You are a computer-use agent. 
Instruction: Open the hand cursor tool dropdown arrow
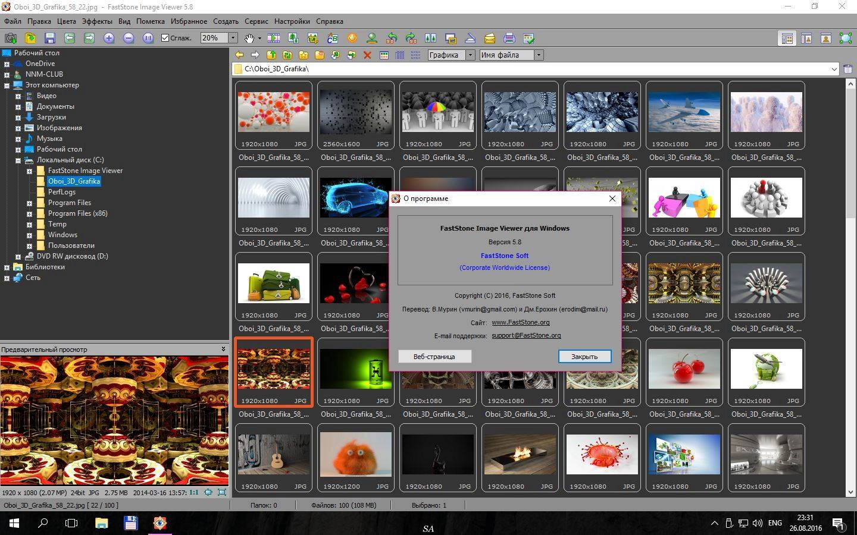click(x=259, y=38)
